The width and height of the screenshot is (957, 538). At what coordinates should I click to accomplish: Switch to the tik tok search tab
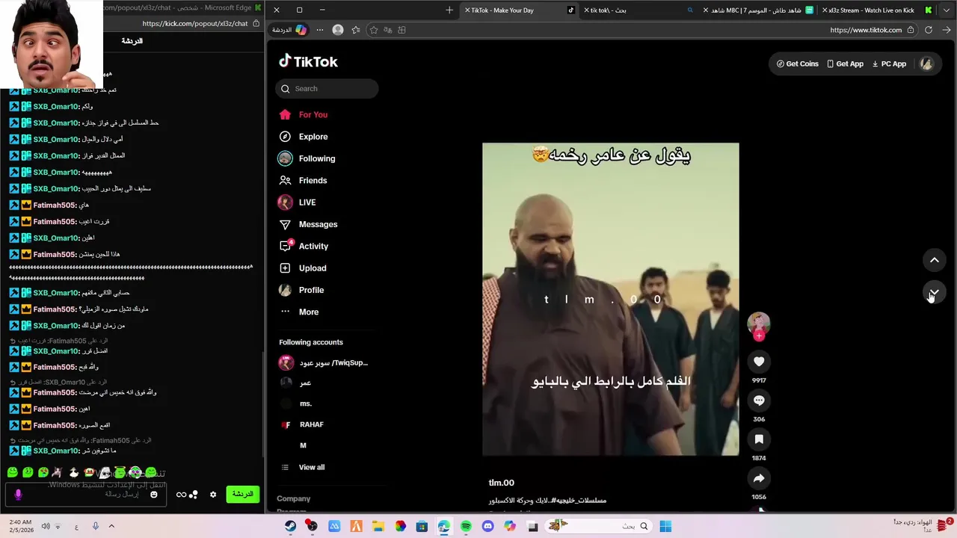point(639,10)
